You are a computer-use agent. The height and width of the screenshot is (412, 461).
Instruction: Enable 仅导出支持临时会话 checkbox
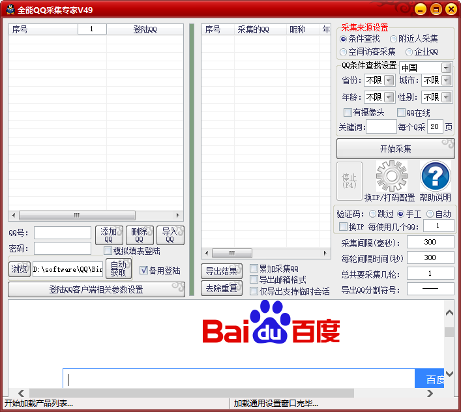tap(254, 291)
